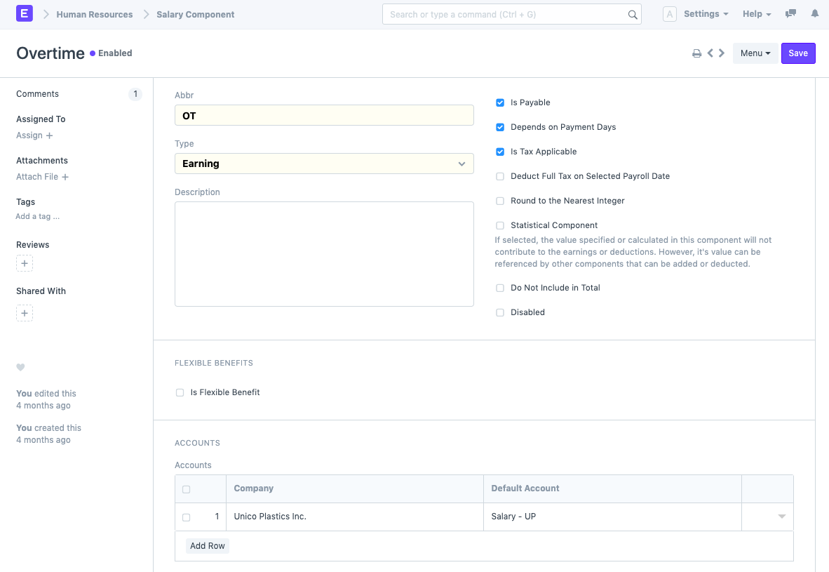
Task: Click the print icon
Action: point(696,53)
